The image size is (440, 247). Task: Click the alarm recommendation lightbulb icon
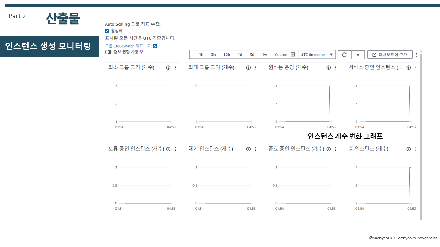pyautogui.click(x=141, y=52)
